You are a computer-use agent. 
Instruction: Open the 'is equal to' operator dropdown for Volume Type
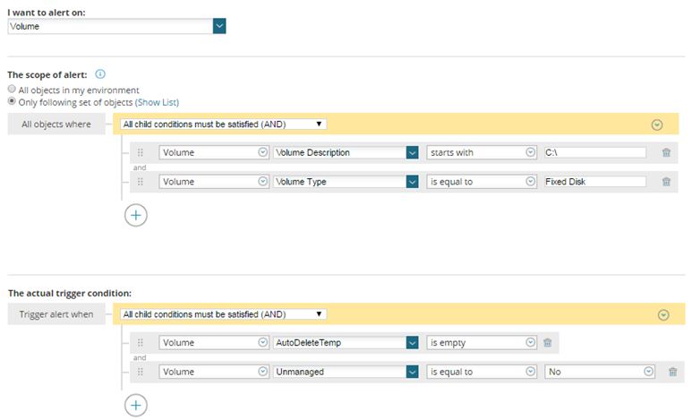click(x=482, y=182)
